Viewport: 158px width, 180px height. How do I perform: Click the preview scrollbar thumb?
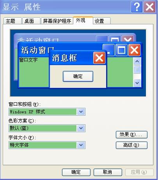coord(137,69)
